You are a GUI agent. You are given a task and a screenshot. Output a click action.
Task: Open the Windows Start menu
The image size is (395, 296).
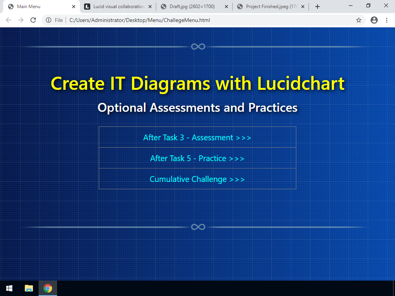tap(9, 288)
